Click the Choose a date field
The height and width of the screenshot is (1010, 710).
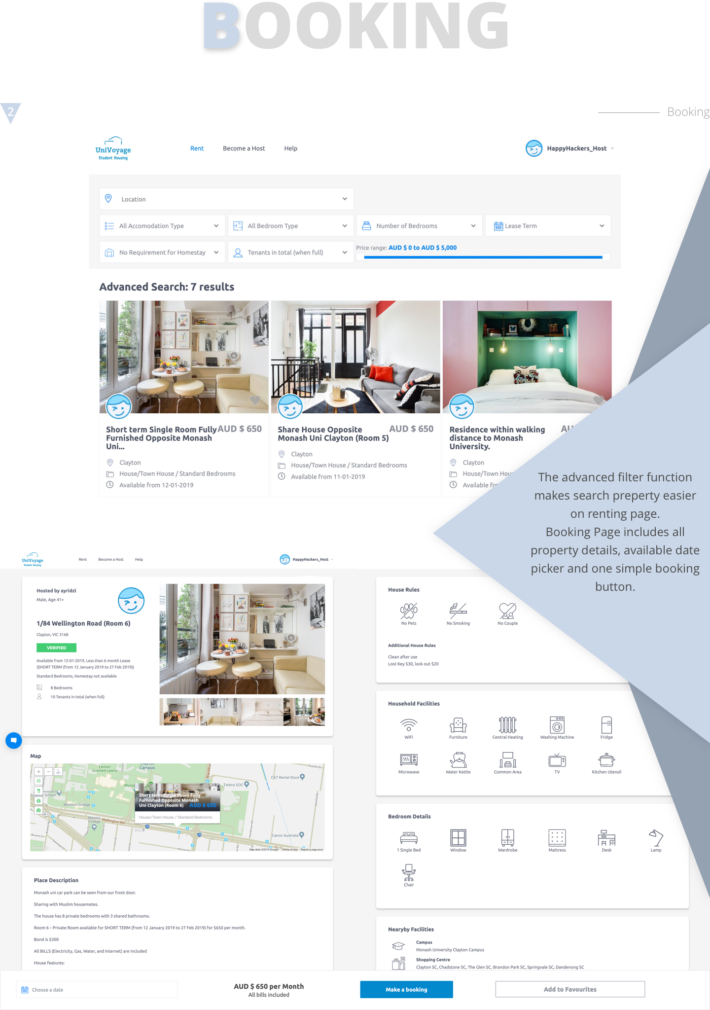(97, 990)
